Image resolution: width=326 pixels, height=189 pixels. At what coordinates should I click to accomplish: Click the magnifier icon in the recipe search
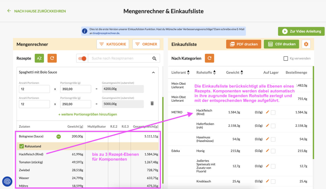(154, 58)
